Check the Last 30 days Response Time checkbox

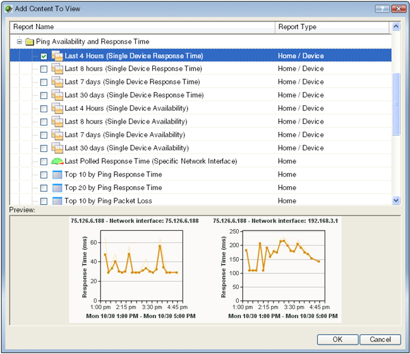click(44, 95)
